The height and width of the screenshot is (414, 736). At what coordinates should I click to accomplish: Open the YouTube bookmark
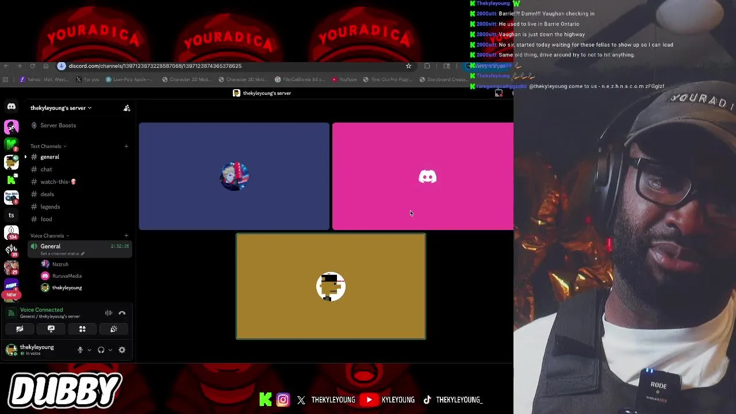[344, 80]
